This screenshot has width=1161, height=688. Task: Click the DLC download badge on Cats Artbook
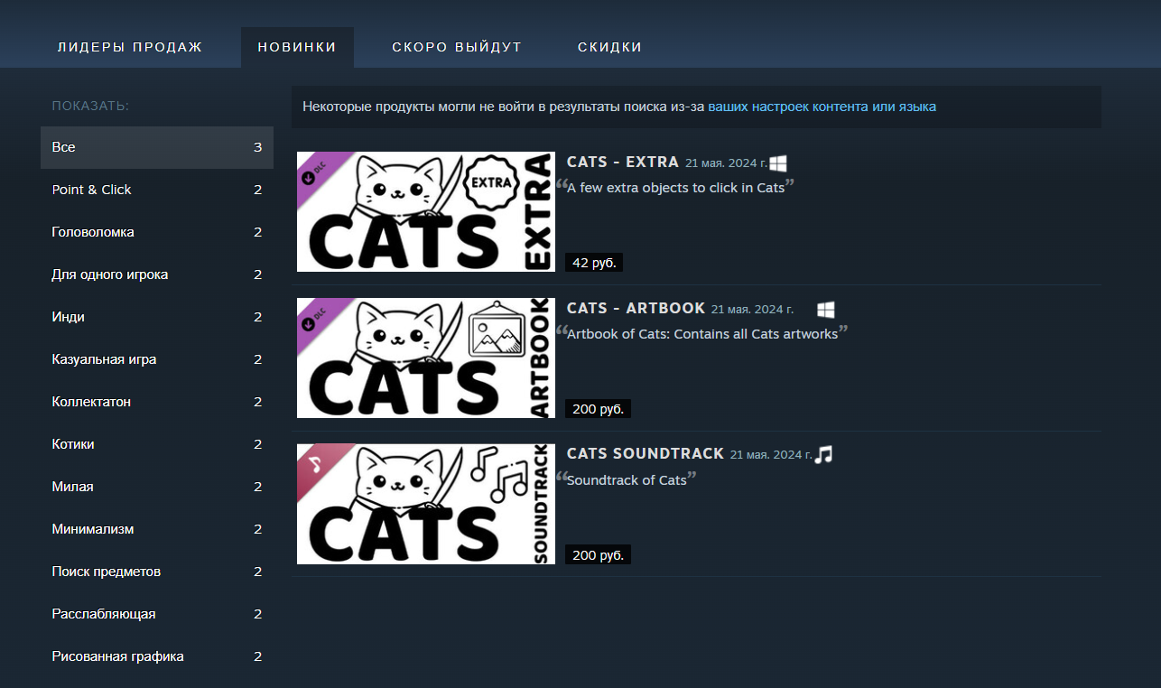(314, 316)
